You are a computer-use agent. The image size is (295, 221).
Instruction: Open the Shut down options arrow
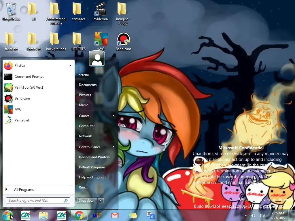101,201
